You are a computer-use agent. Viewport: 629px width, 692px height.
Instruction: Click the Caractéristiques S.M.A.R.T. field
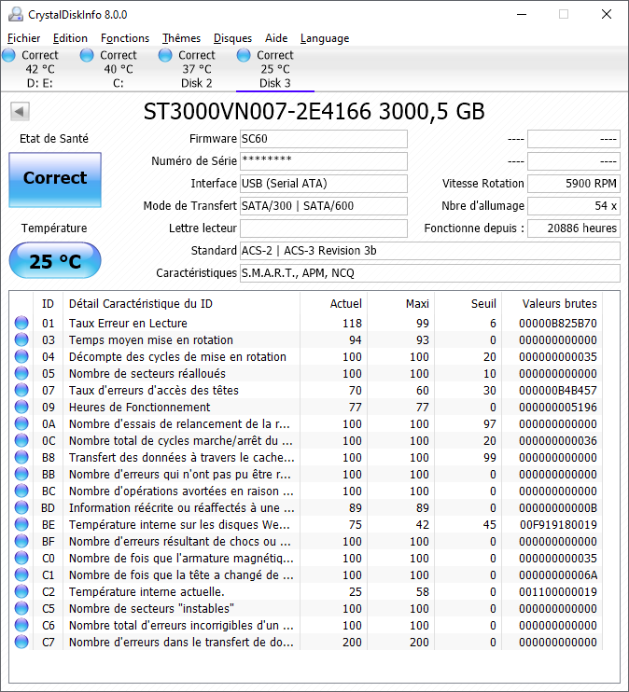(430, 273)
